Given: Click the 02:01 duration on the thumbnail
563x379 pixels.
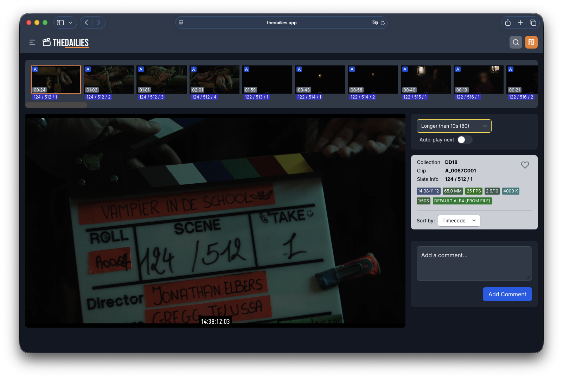Looking at the screenshot, I should [x=198, y=90].
